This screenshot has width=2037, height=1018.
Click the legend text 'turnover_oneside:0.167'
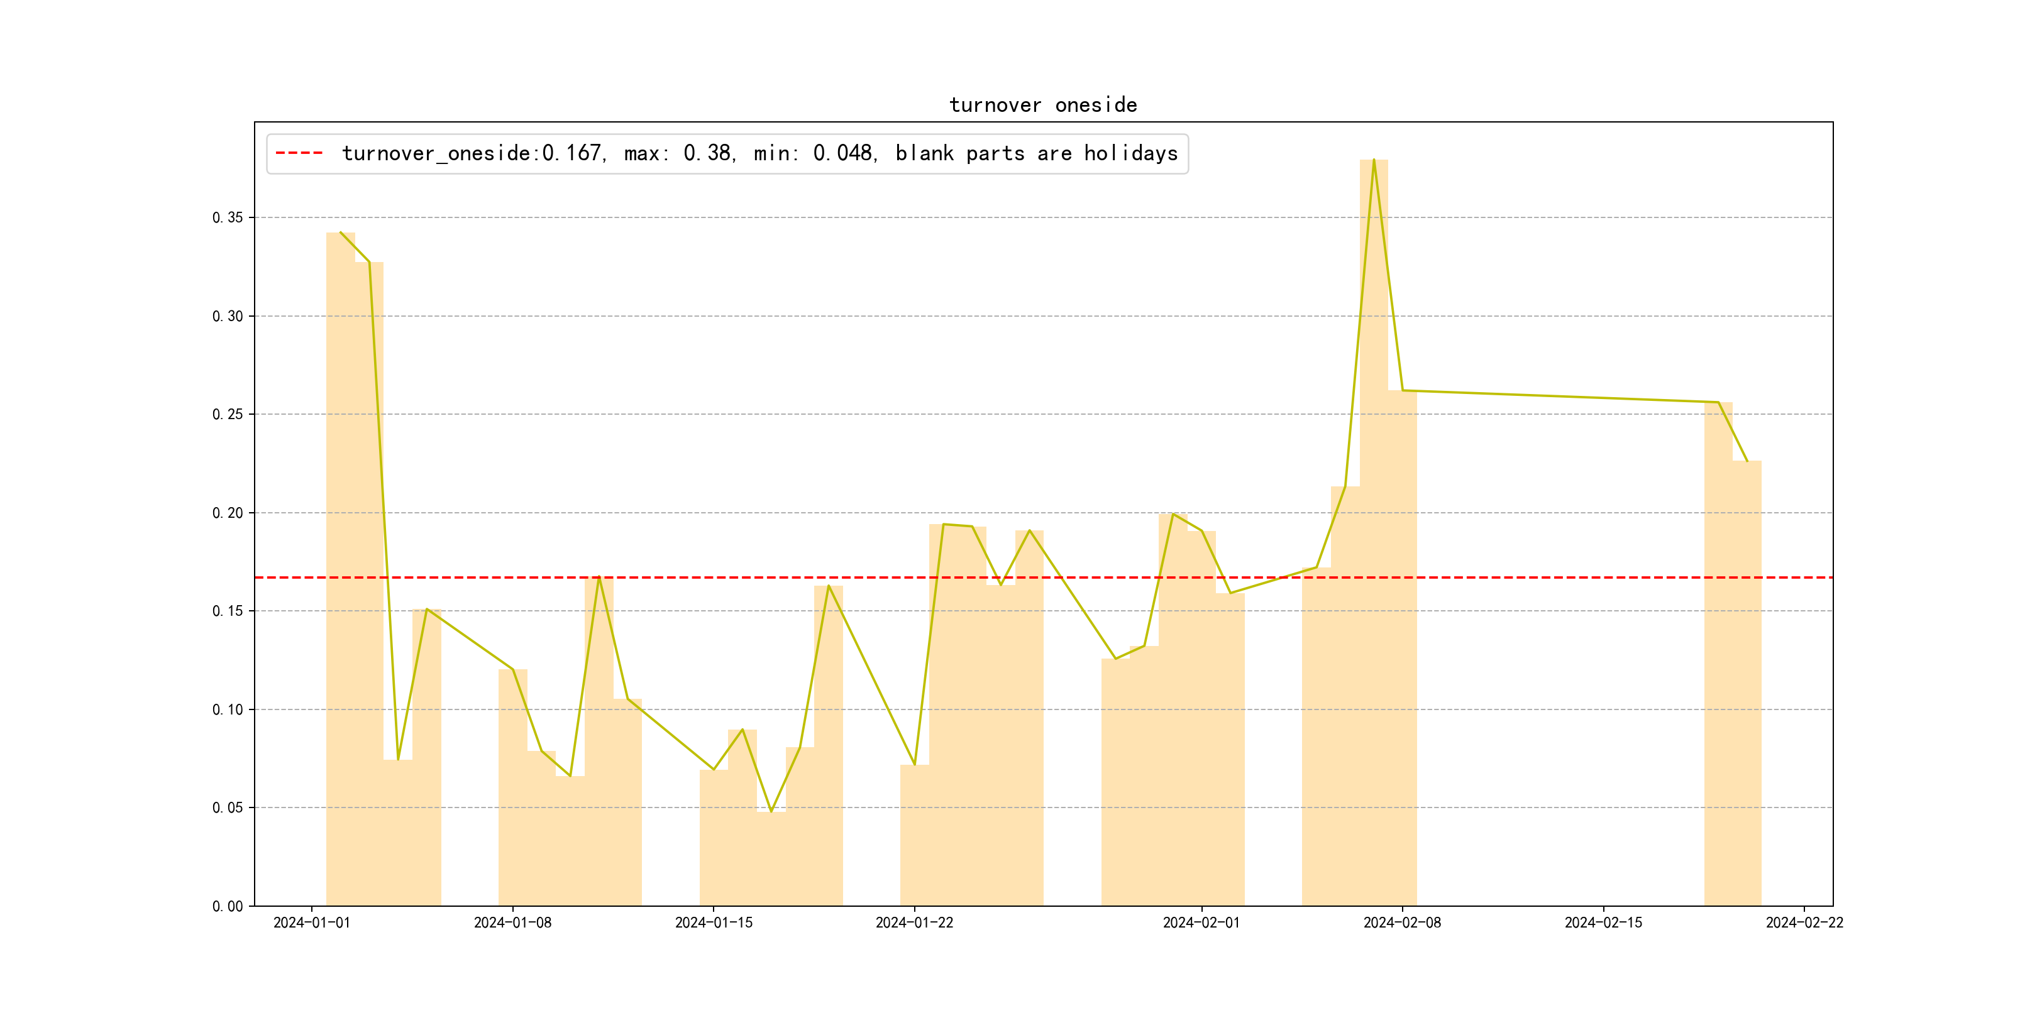point(472,153)
